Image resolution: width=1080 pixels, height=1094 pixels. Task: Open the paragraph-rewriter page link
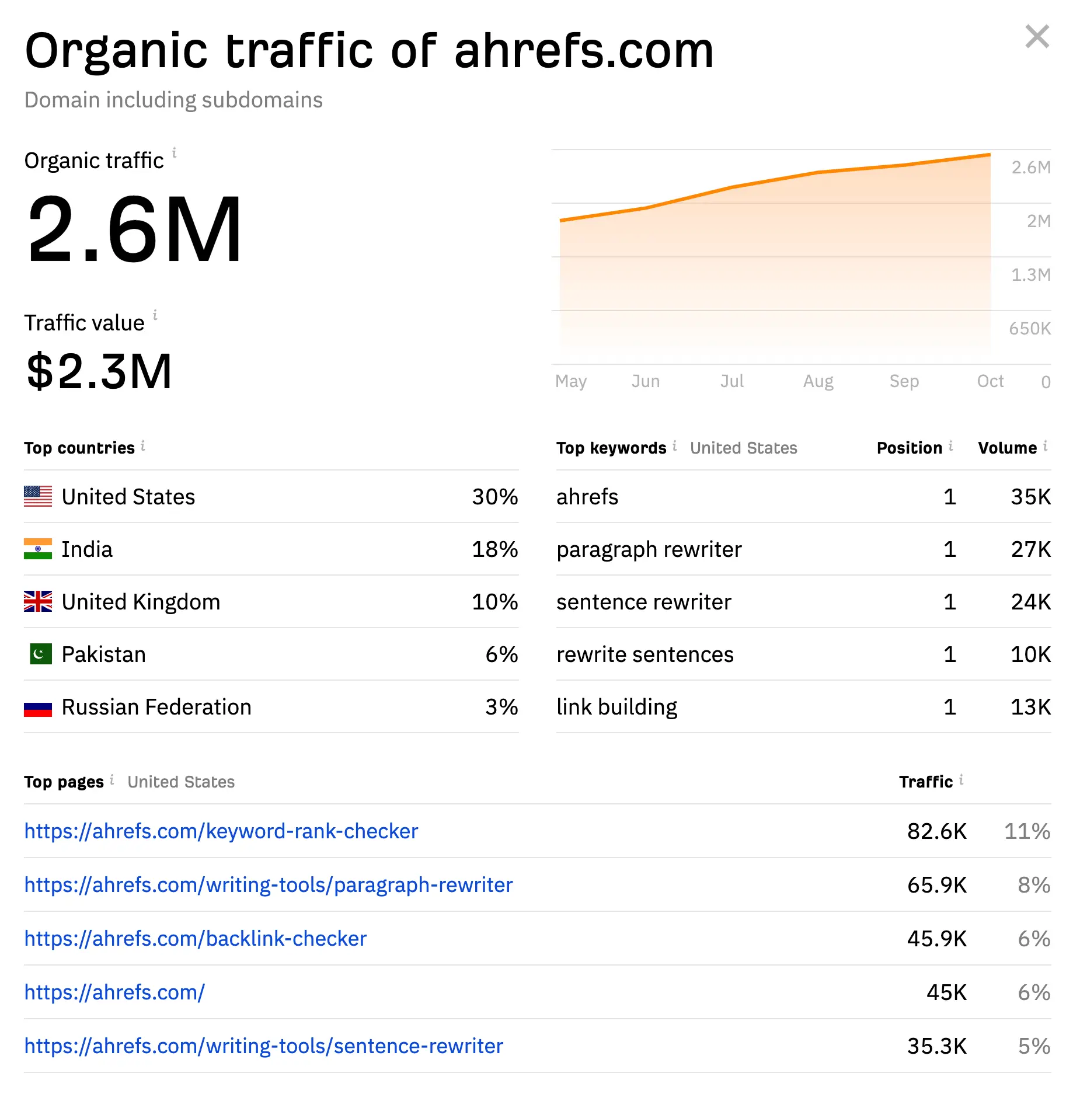point(268,885)
